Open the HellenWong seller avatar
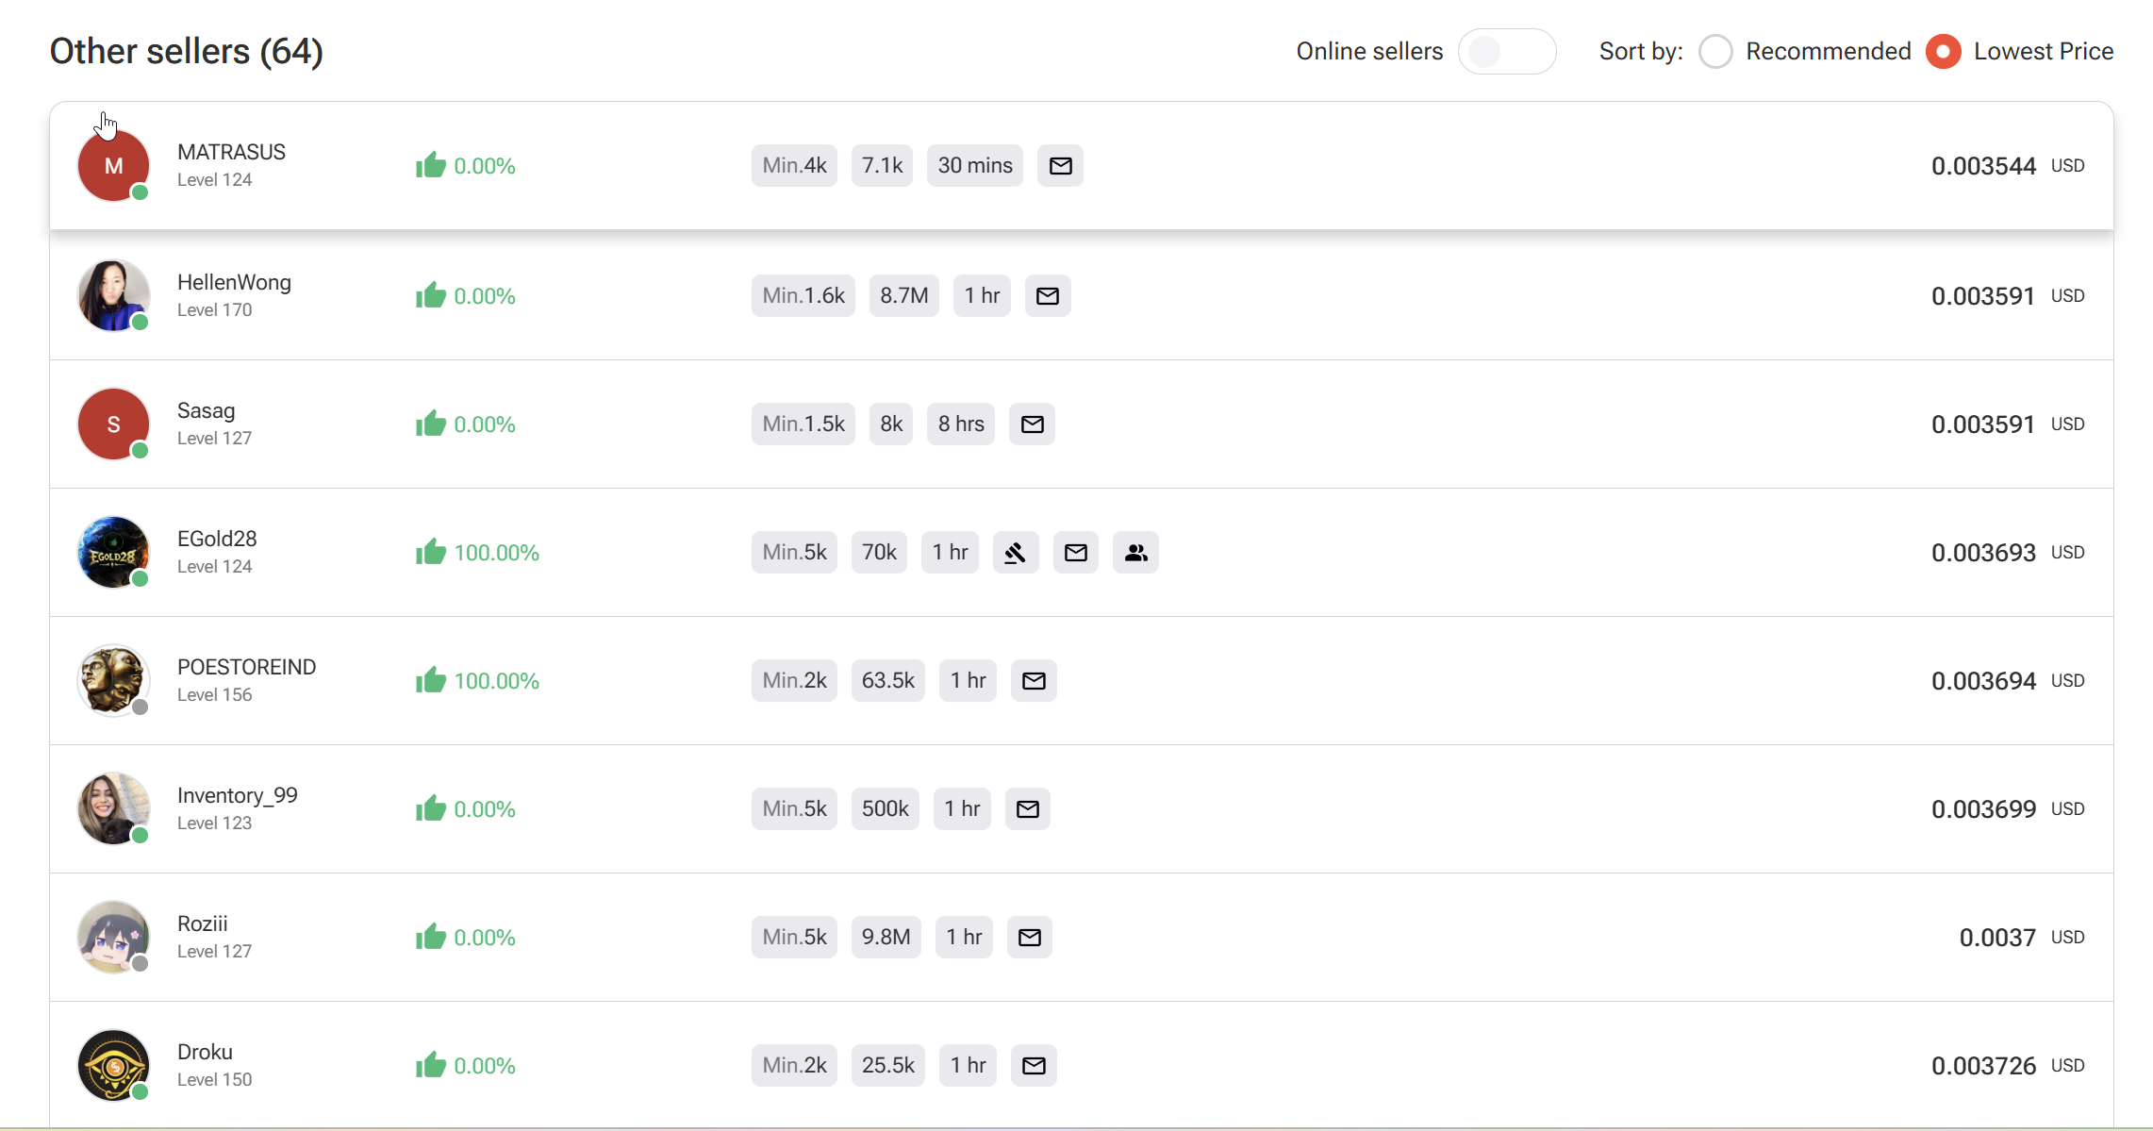This screenshot has height=1131, width=2153. click(x=113, y=296)
